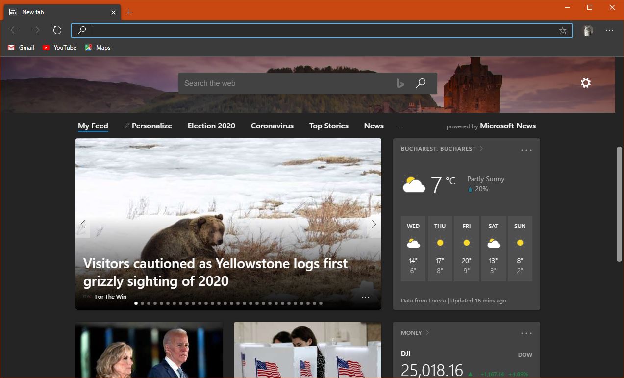The image size is (624, 378).
Task: Open the Maps bookmark
Action: coord(98,48)
